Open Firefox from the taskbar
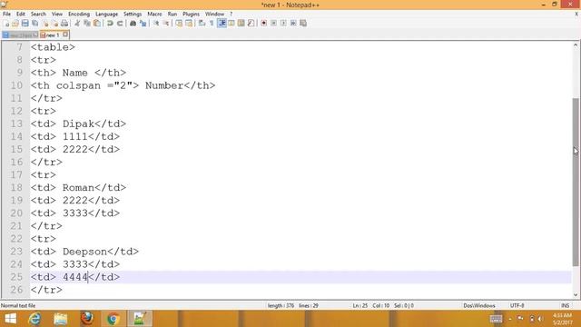Screen dimensions: 581x327 (87, 319)
